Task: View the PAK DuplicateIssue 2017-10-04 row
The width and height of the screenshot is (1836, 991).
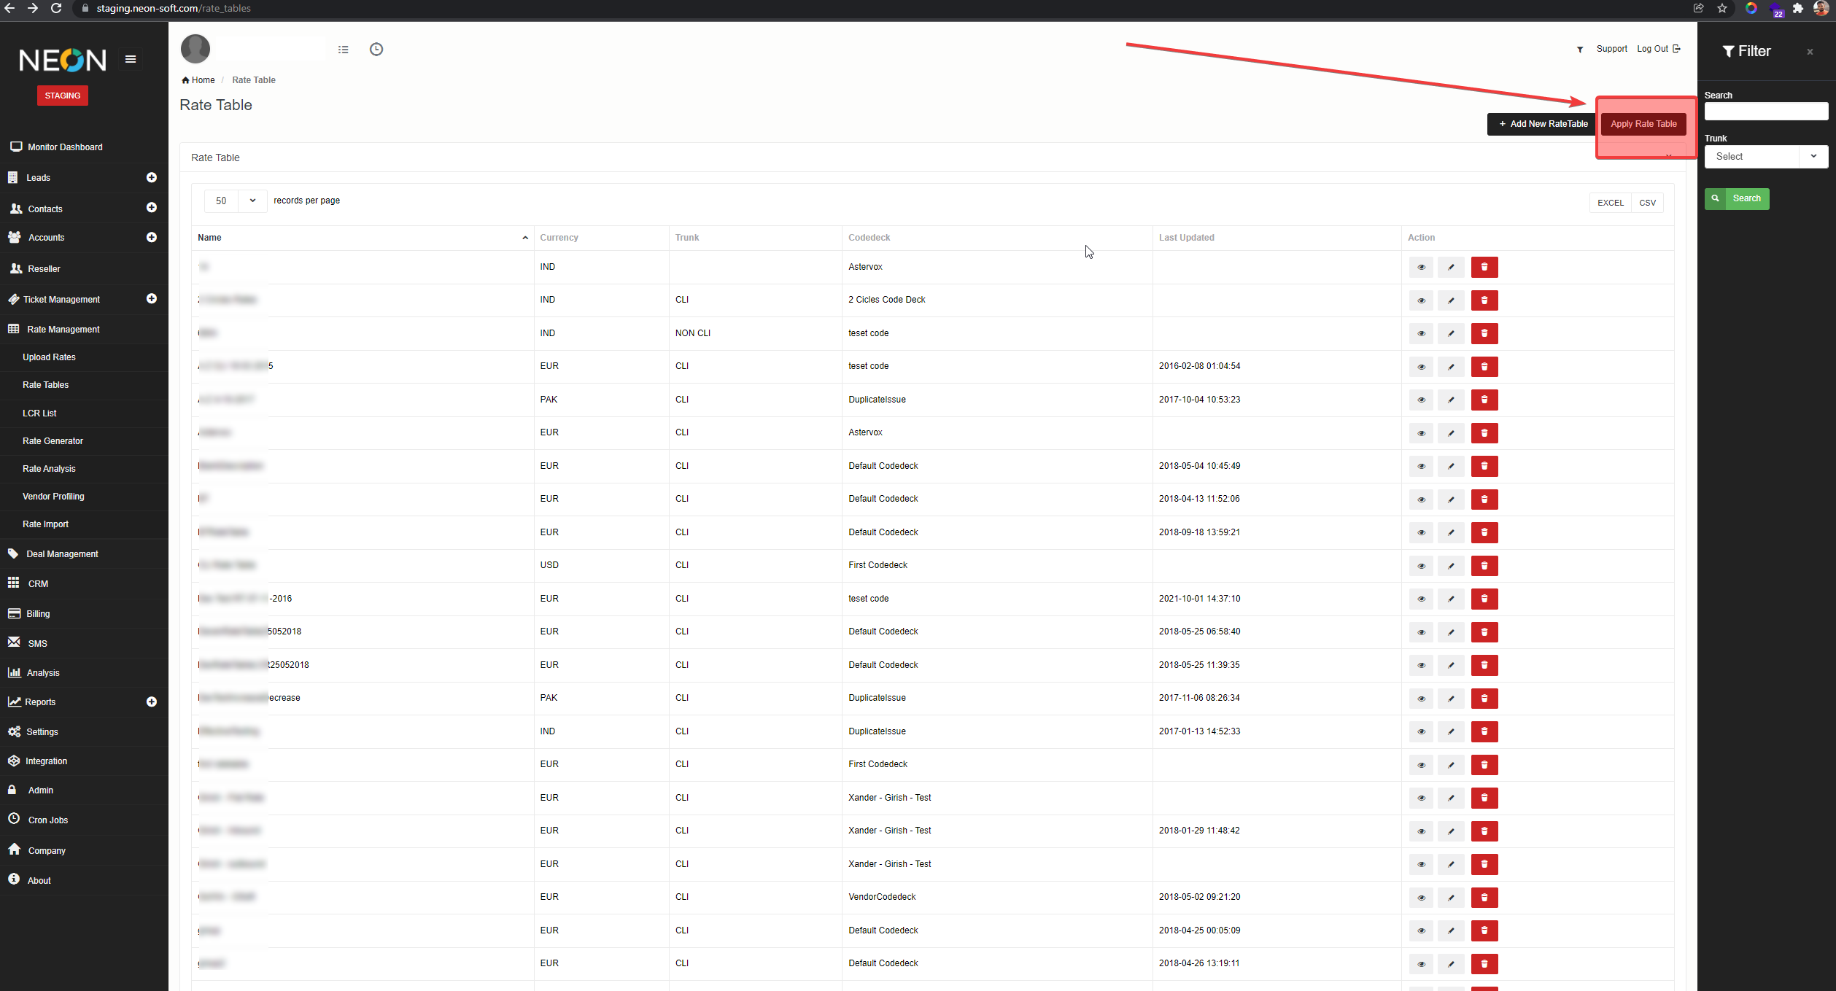Action: coord(1421,400)
